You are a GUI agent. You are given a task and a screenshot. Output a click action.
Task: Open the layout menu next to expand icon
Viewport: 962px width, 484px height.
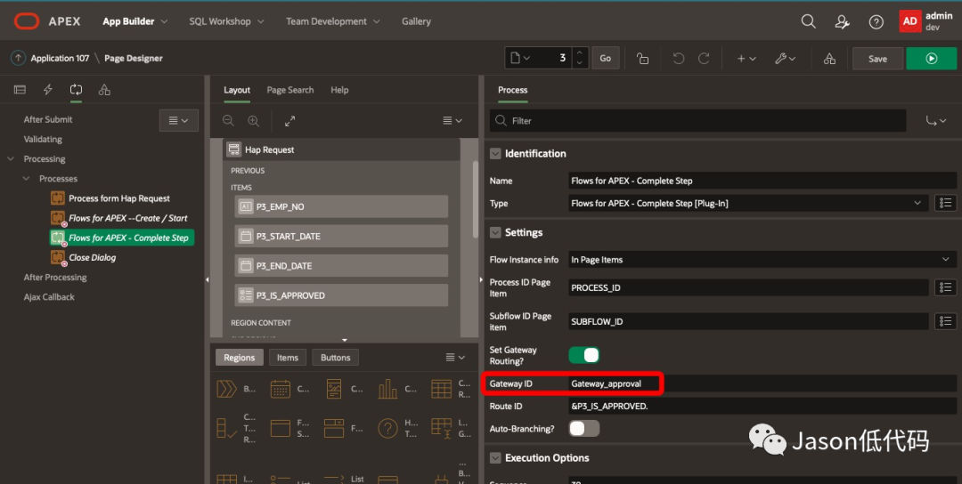point(452,121)
